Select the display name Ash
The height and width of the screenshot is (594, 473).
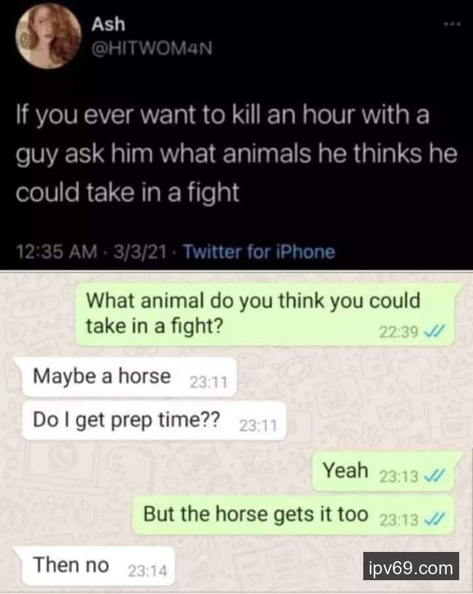[x=108, y=24]
